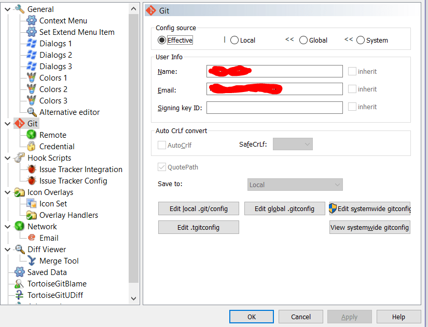428x327 pixels.
Task: Click into the Signing key ID field
Action: (x=274, y=108)
